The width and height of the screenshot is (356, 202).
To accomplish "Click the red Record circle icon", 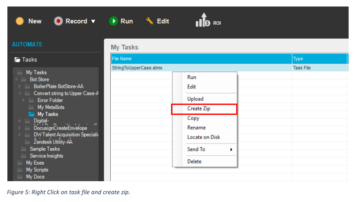I will 59,21.
